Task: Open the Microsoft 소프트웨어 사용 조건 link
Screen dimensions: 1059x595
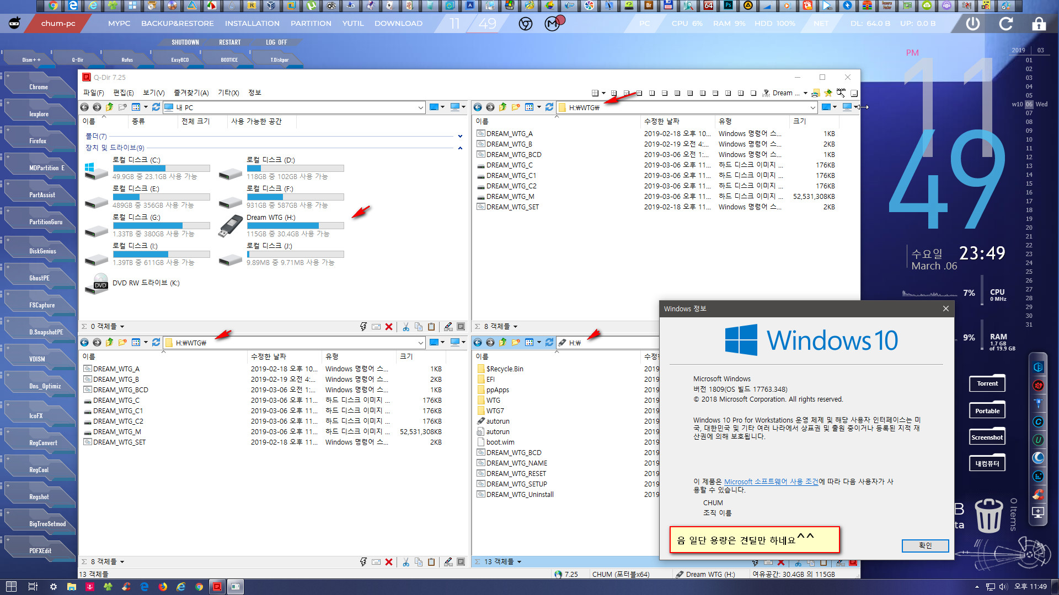Action: pos(771,482)
